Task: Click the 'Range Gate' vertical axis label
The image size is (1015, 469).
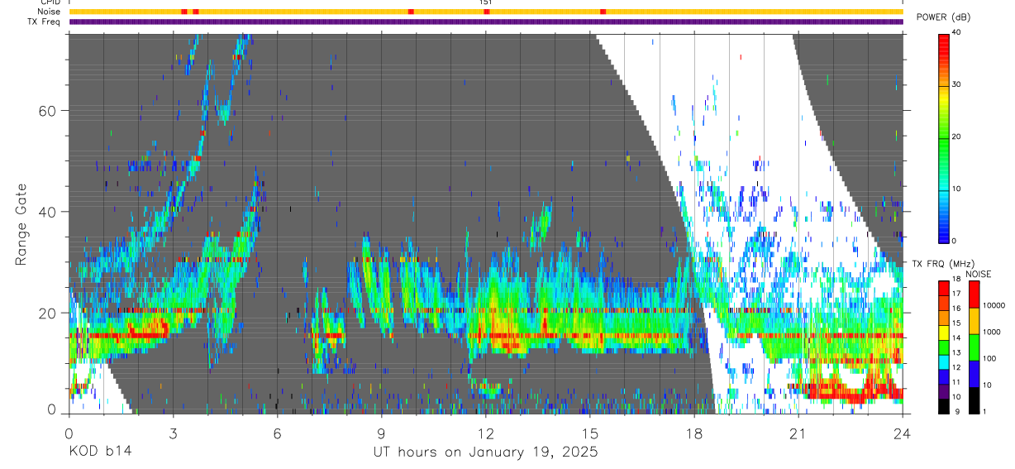Action: click(21, 224)
